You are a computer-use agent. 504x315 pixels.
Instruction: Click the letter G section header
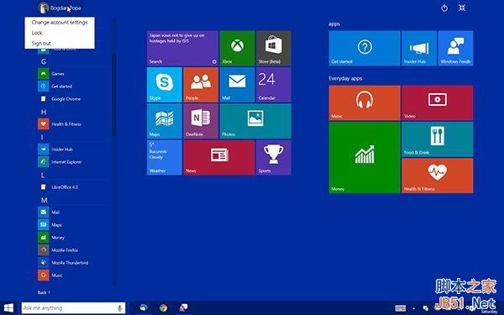[44, 61]
